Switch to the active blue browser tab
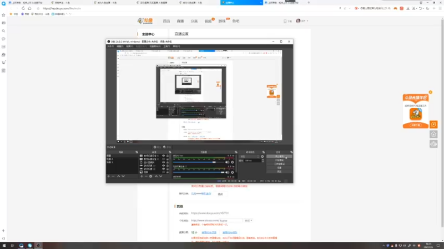The width and height of the screenshot is (444, 249). 241,3
